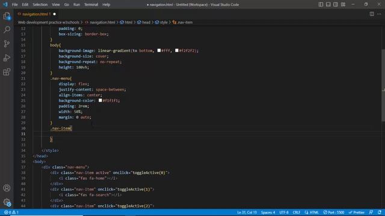Click Spaces: 4 indentation setting

click(x=268, y=212)
